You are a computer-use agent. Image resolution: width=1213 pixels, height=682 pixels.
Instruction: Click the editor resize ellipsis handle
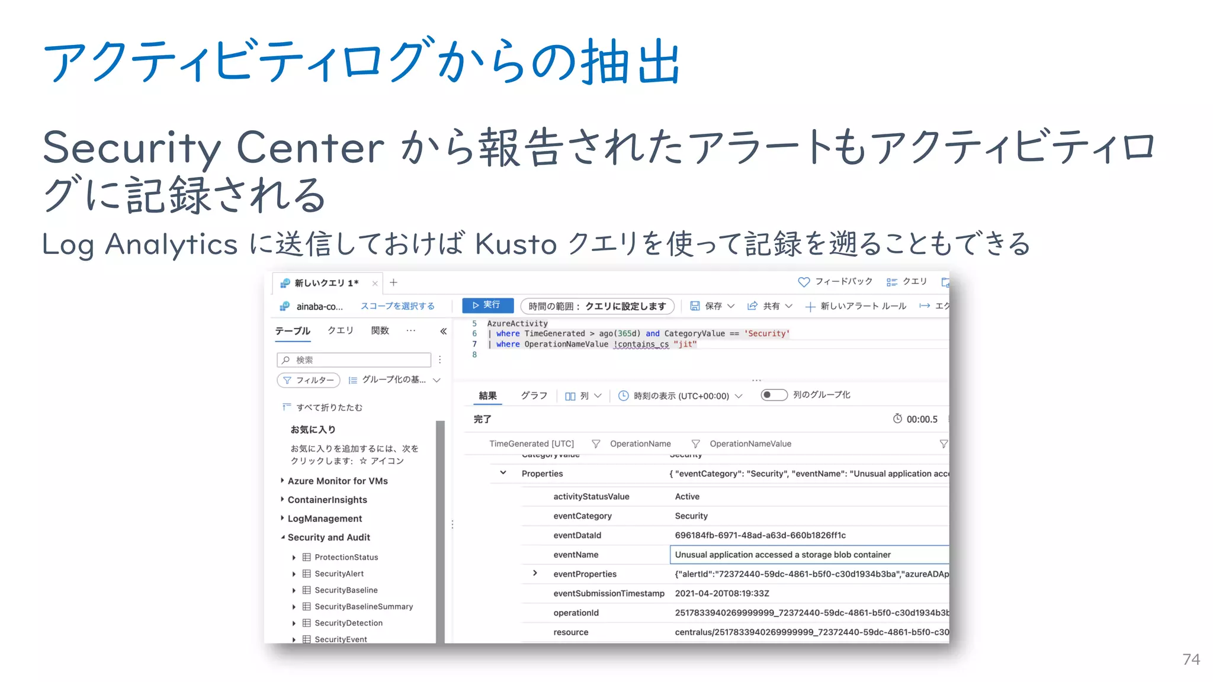[x=756, y=380]
